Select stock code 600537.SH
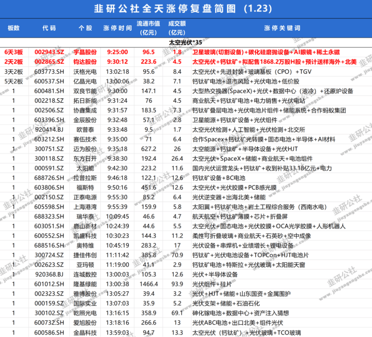The height and width of the screenshot is (337, 372). (49, 81)
